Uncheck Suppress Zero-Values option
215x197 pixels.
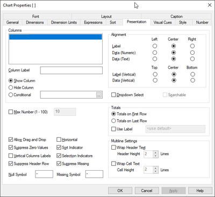coord(11,148)
